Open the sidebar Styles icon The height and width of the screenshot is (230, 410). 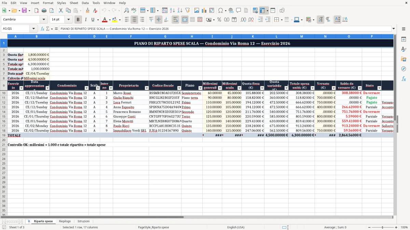click(x=404, y=49)
